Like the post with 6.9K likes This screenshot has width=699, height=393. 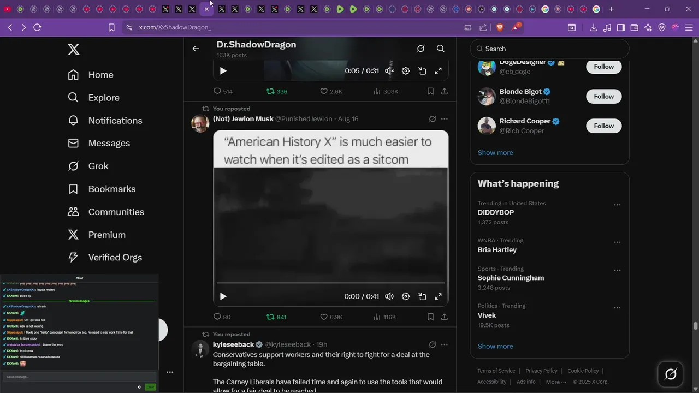tap(331, 317)
